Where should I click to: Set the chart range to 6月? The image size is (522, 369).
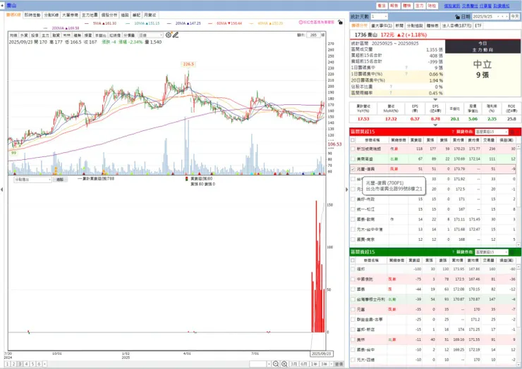pyautogui.click(x=303, y=364)
